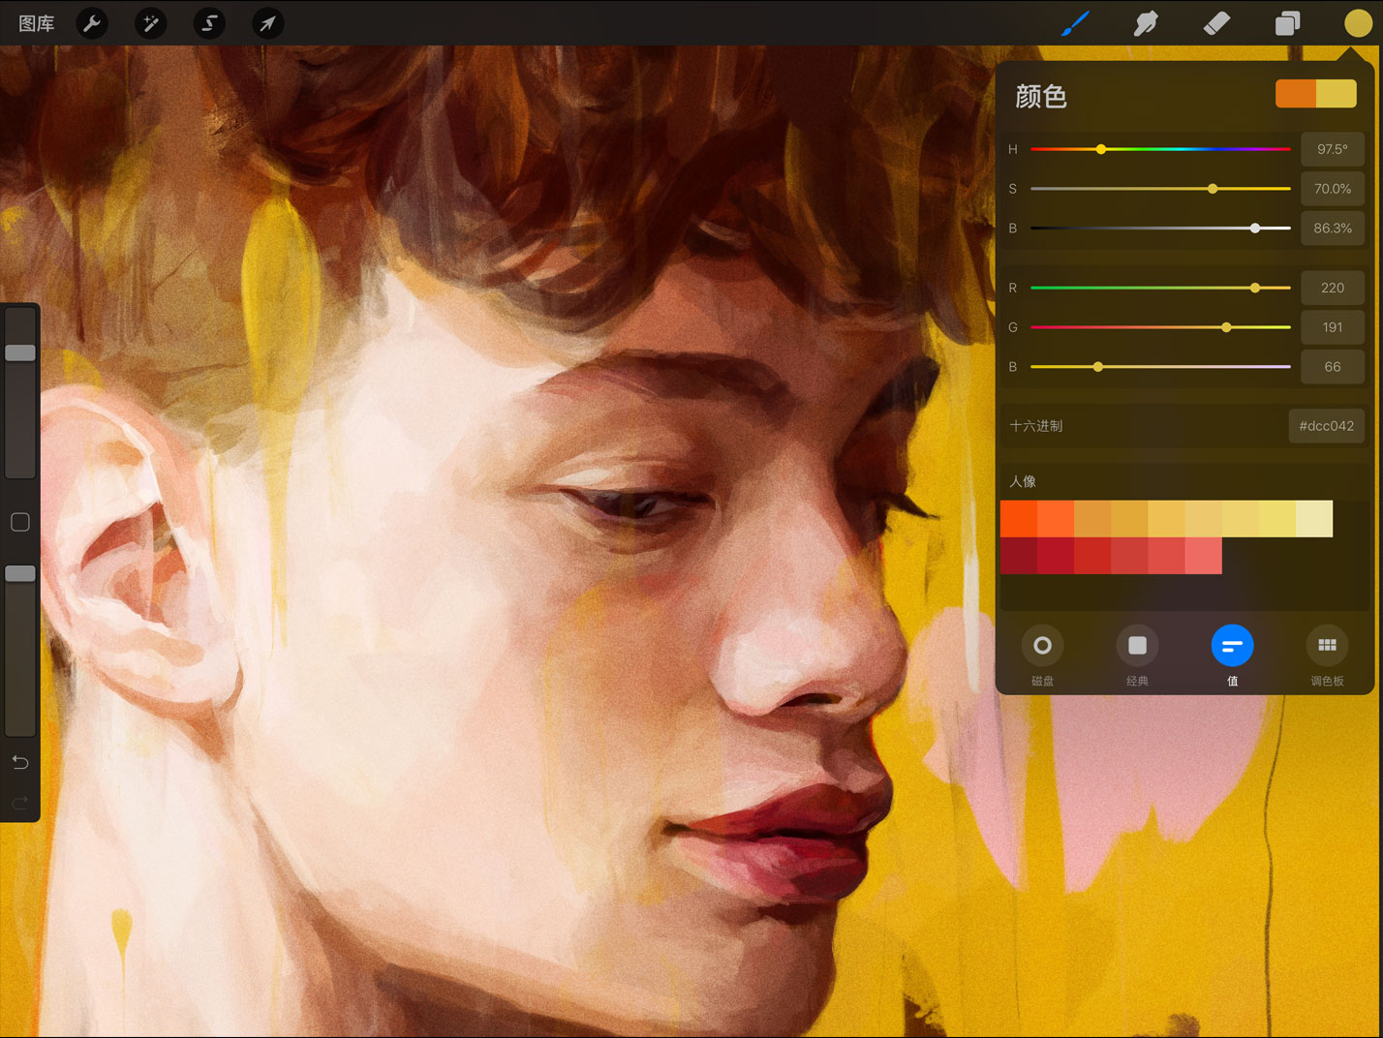The image size is (1383, 1038).
Task: Click the 人像 palette name
Action: [x=1023, y=481]
